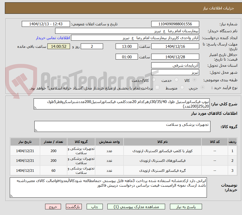Click the resize handle of توضیحات خریدار box

click(12, 196)
